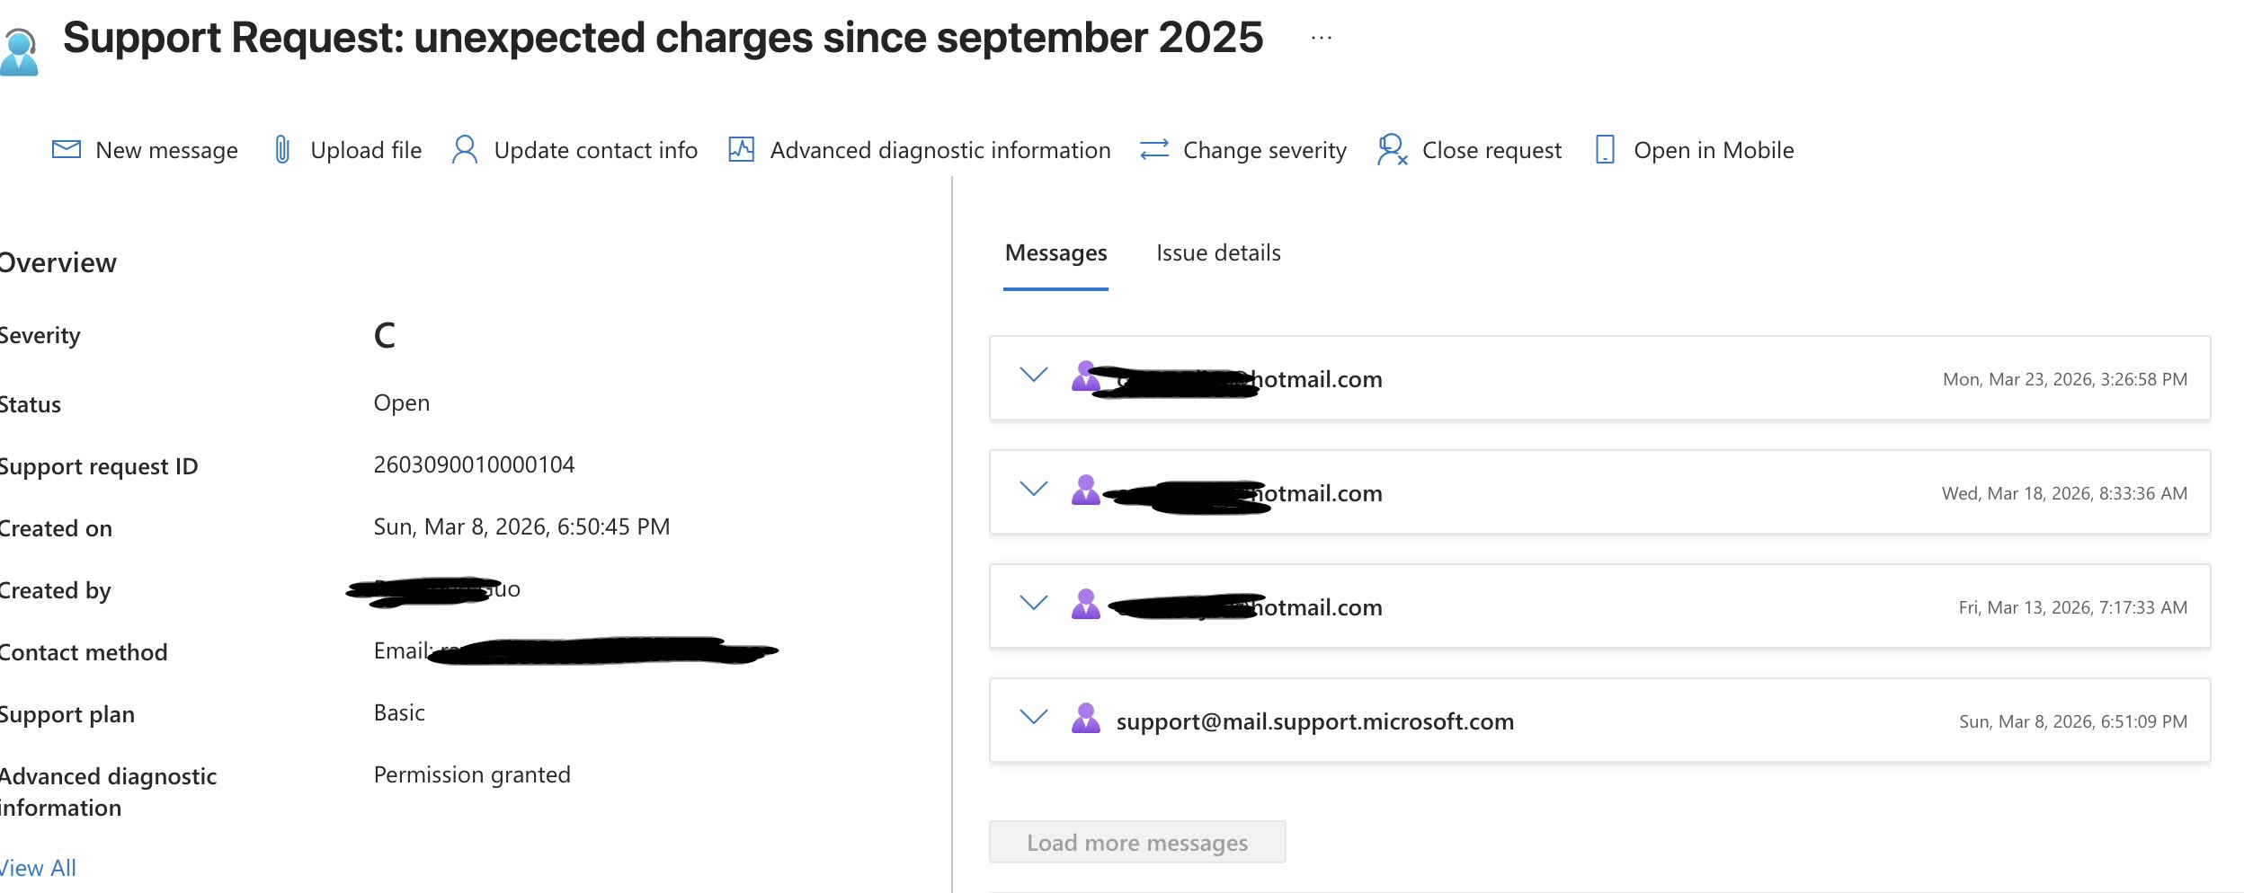This screenshot has height=893, width=2244.
Task: Select the Messages tab
Action: [x=1055, y=253]
